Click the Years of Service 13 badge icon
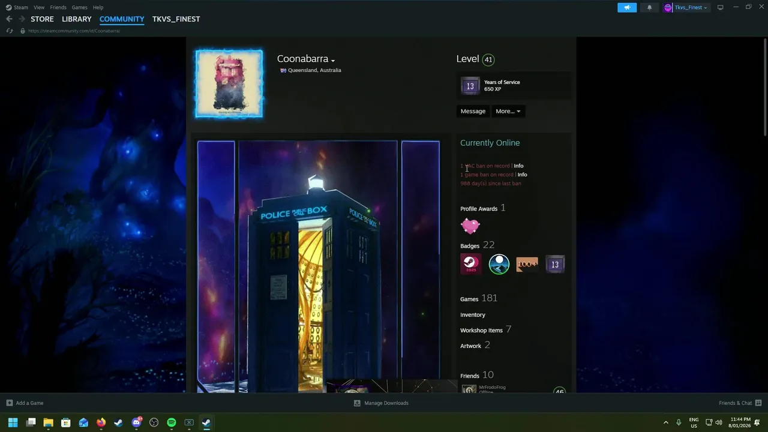 470,86
